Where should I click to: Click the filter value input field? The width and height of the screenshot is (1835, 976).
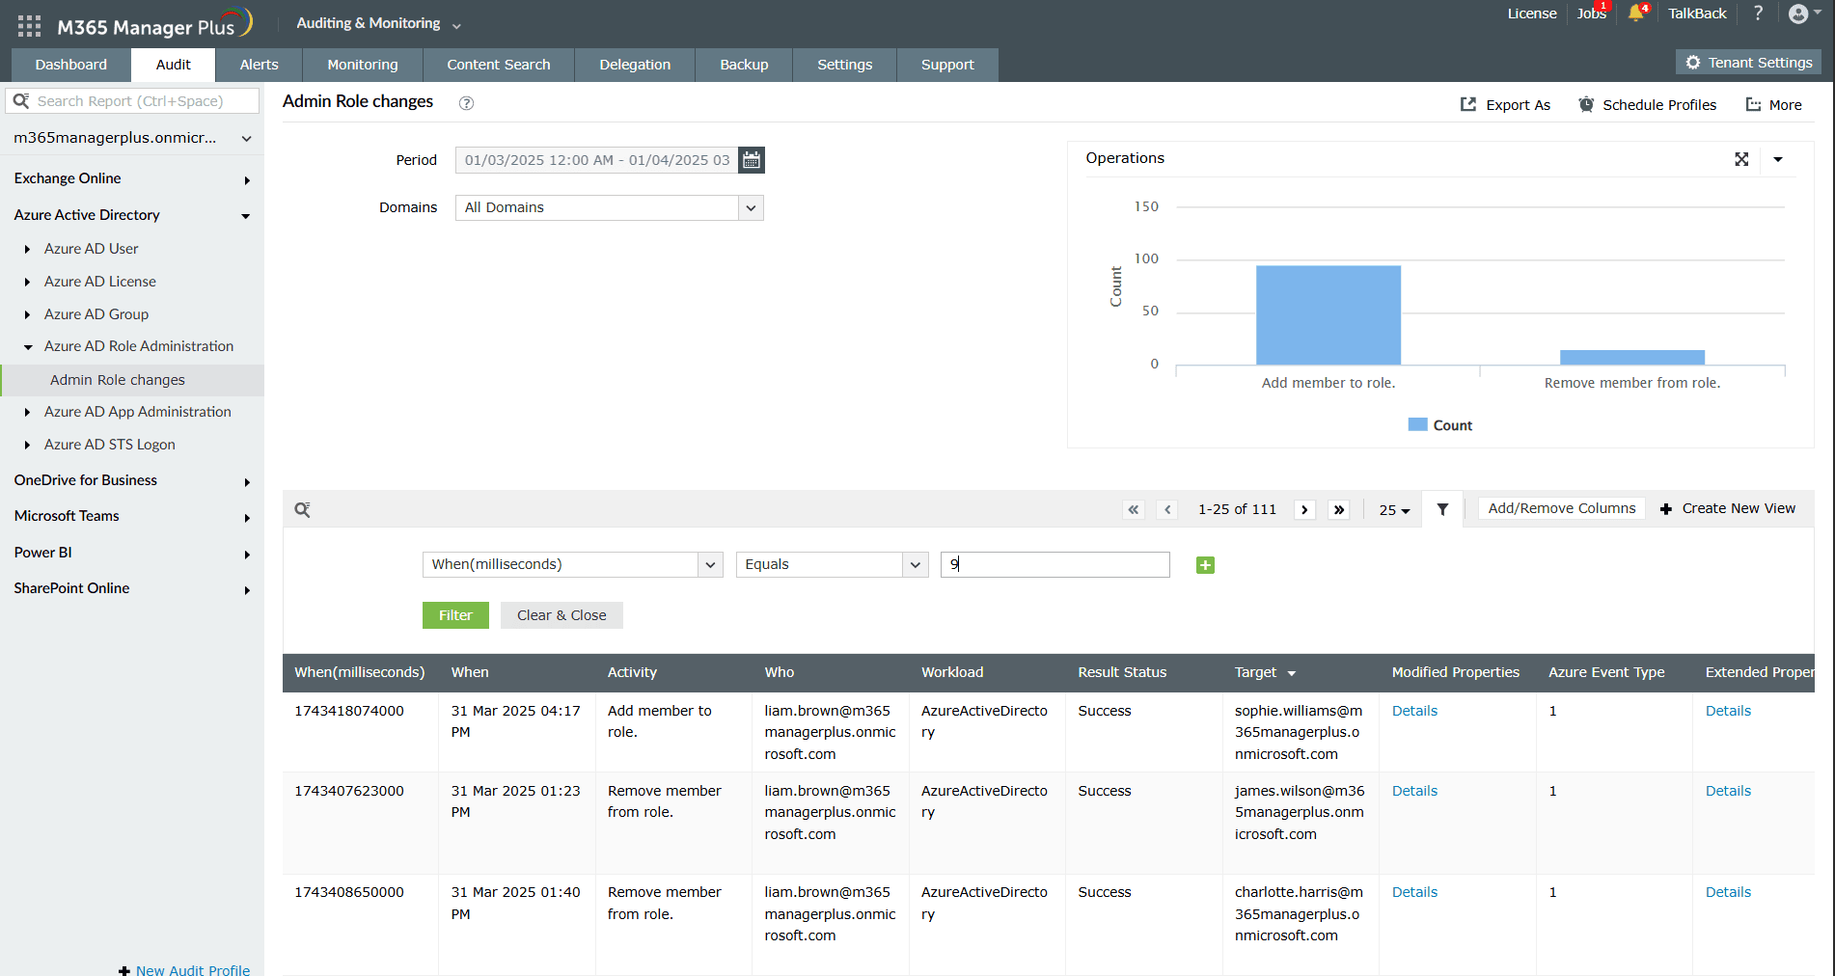[1054, 564]
